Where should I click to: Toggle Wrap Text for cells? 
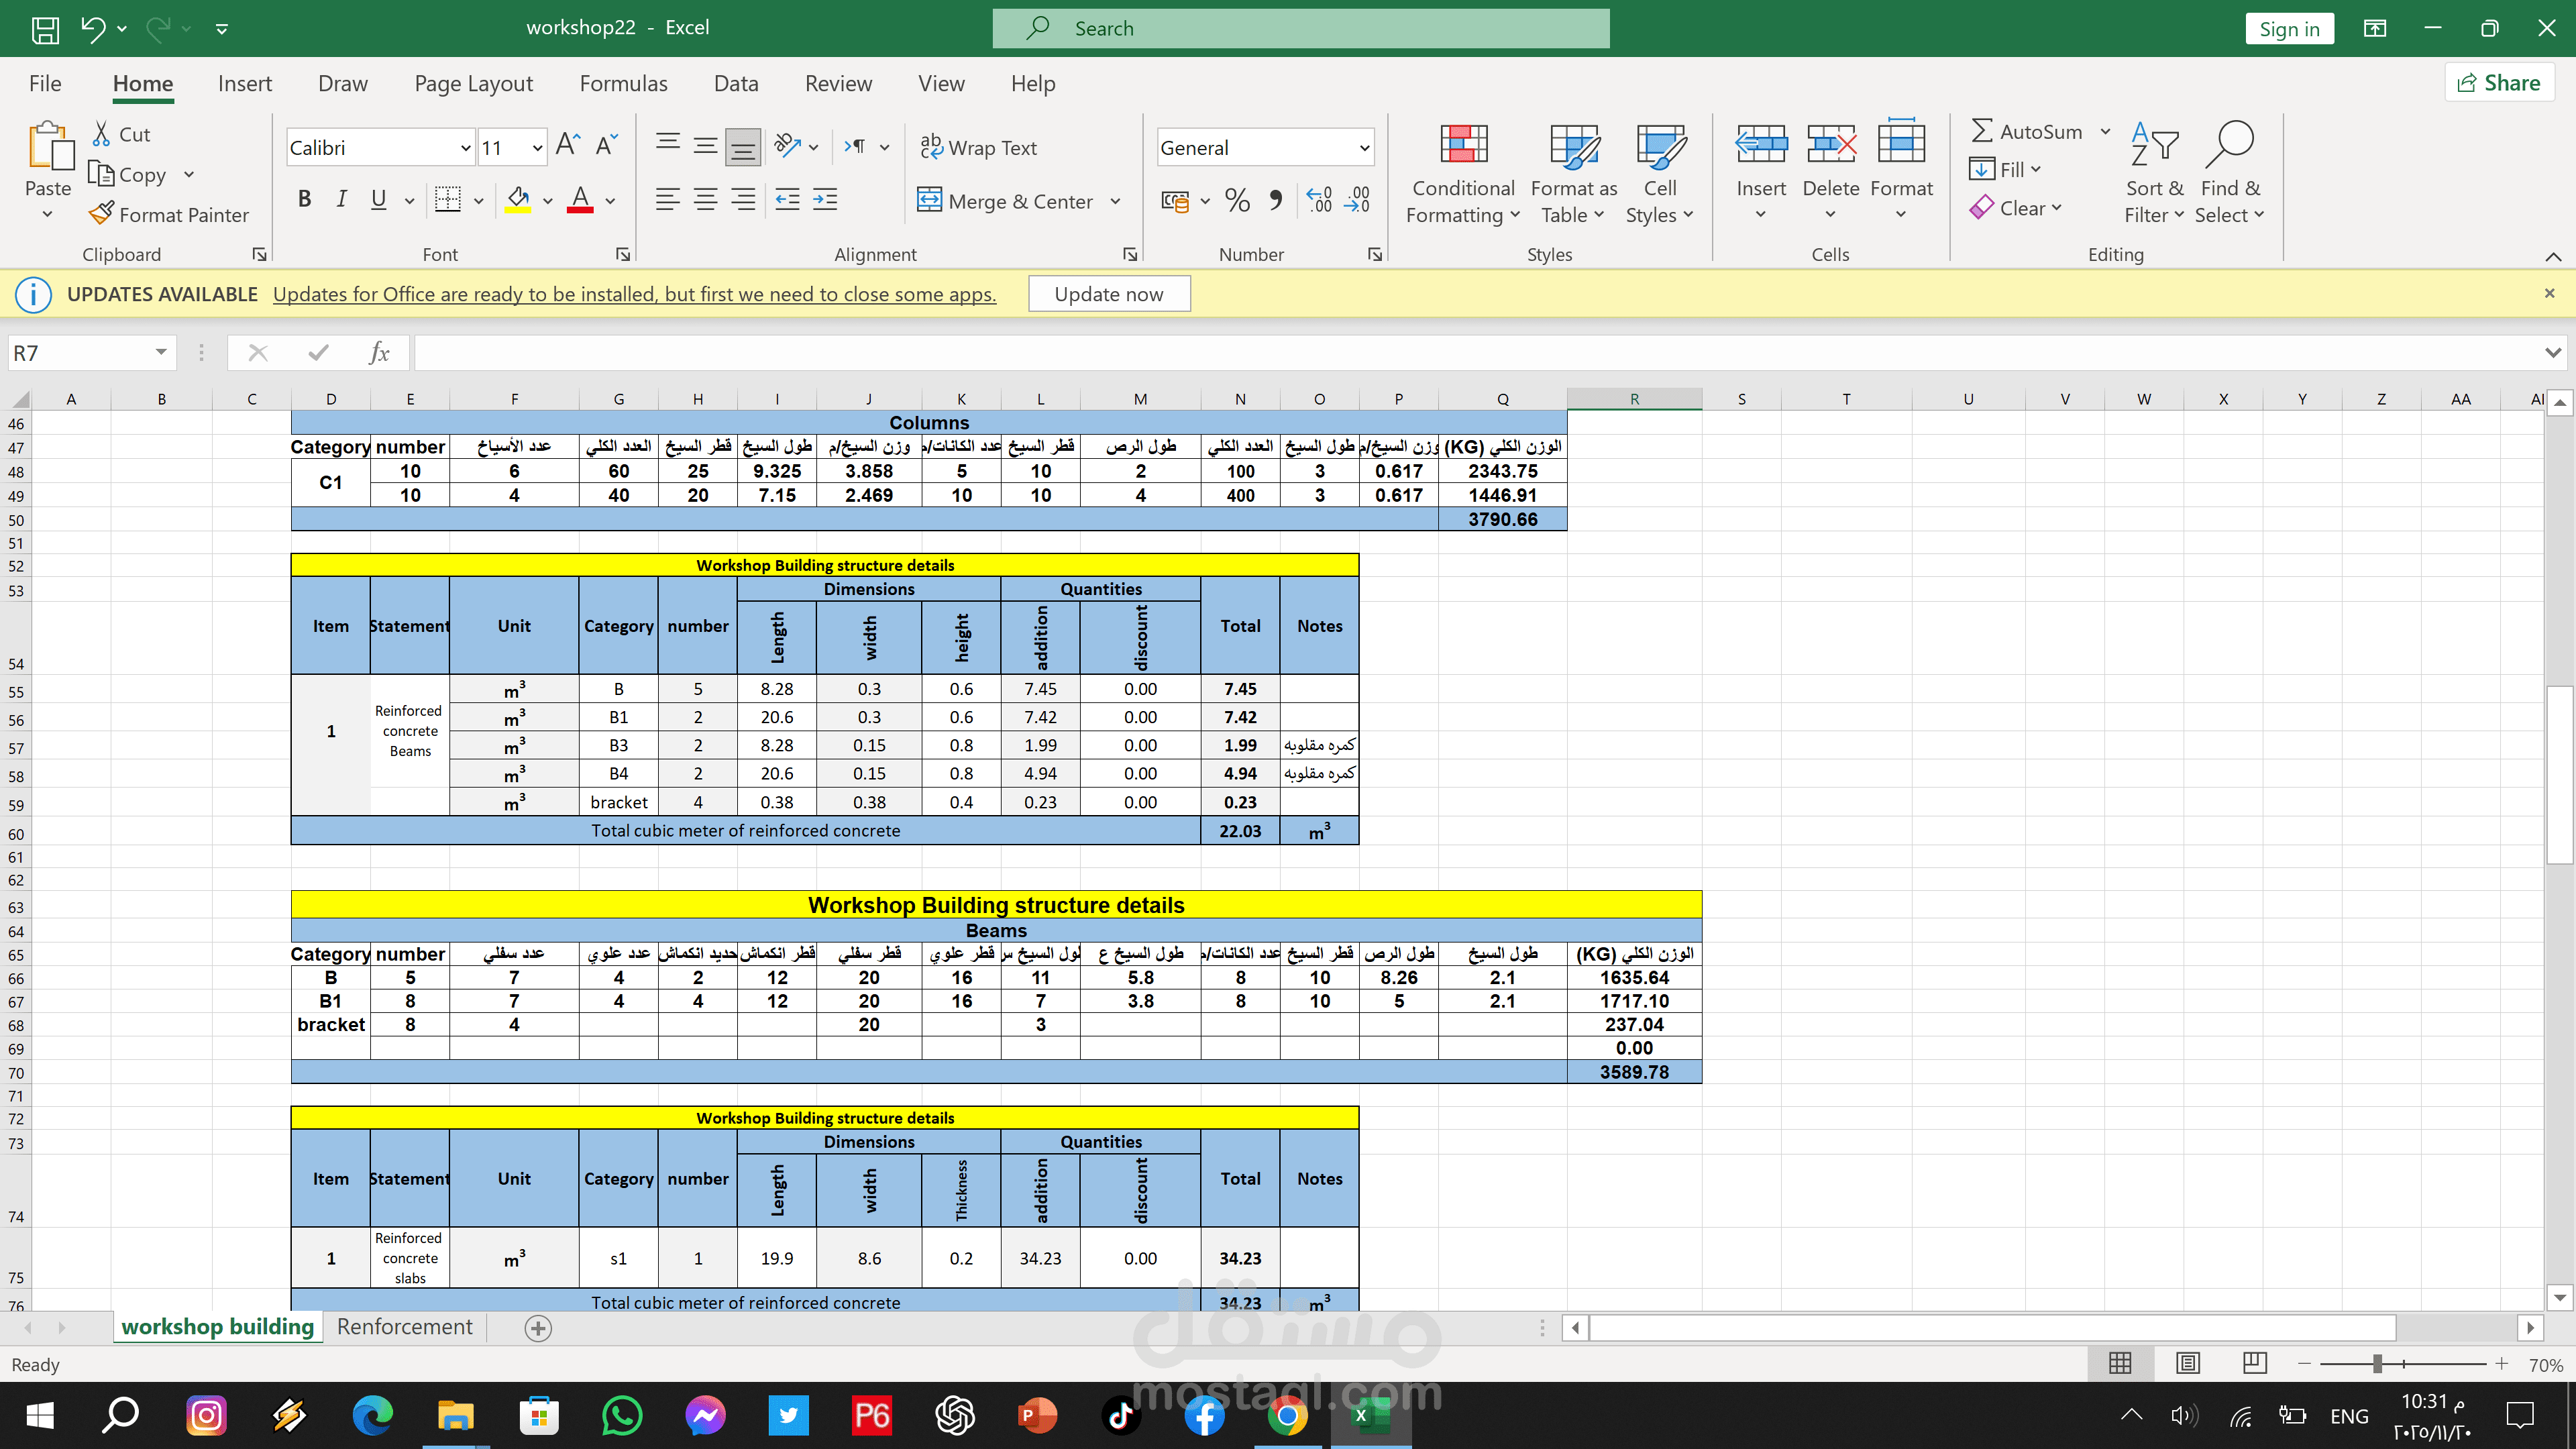pos(978,147)
